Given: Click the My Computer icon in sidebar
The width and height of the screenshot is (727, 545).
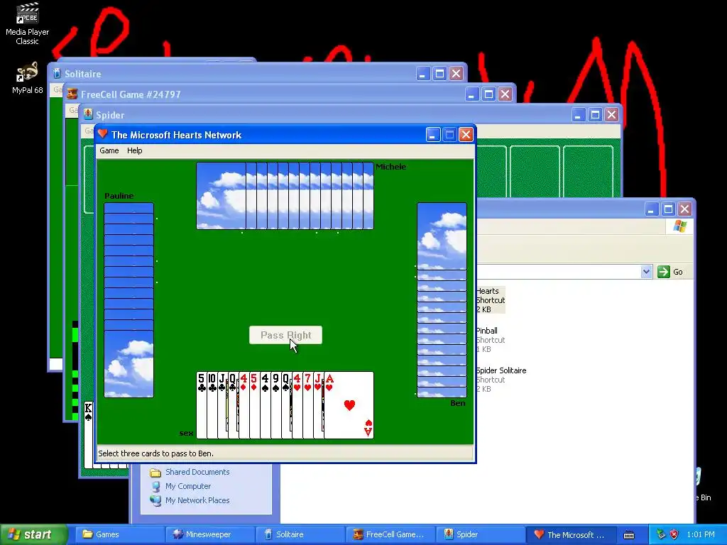Looking at the screenshot, I should 155,487.
